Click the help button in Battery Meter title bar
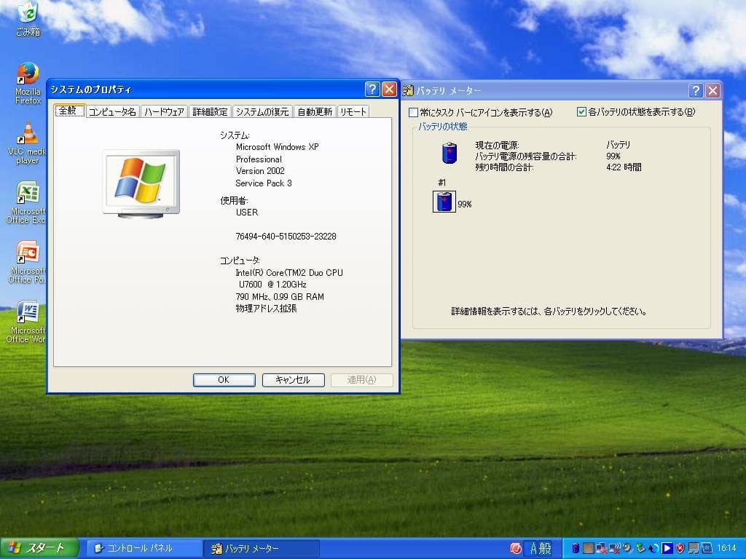The height and width of the screenshot is (559, 746). click(696, 90)
